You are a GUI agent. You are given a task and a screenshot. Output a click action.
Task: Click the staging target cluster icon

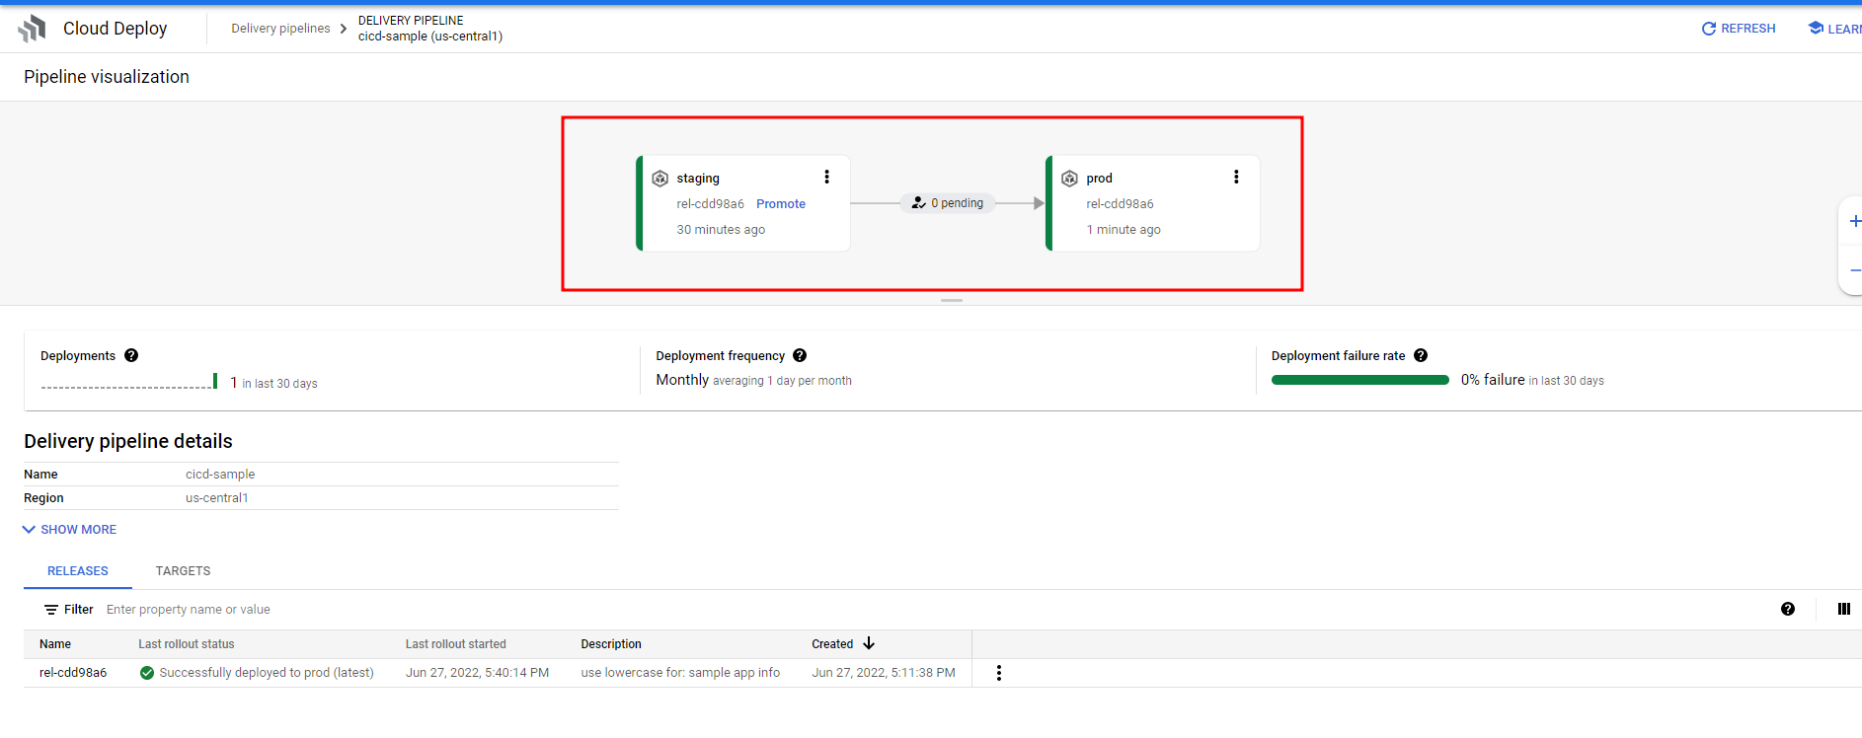660,179
